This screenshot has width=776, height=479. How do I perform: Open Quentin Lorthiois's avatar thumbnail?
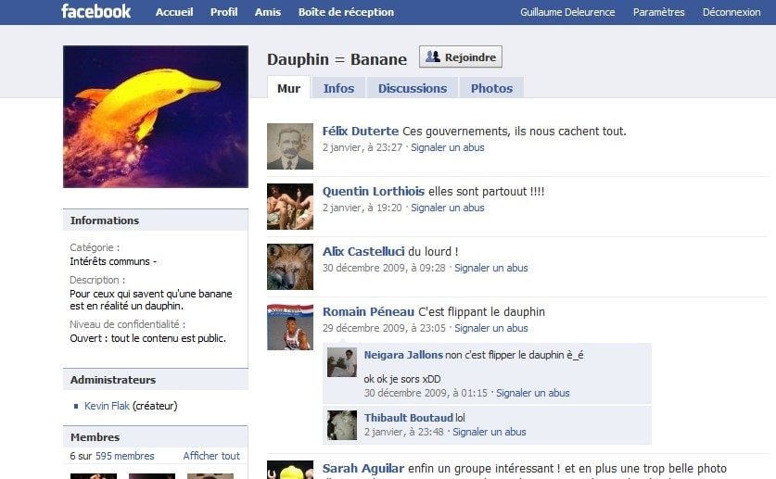[x=290, y=207]
